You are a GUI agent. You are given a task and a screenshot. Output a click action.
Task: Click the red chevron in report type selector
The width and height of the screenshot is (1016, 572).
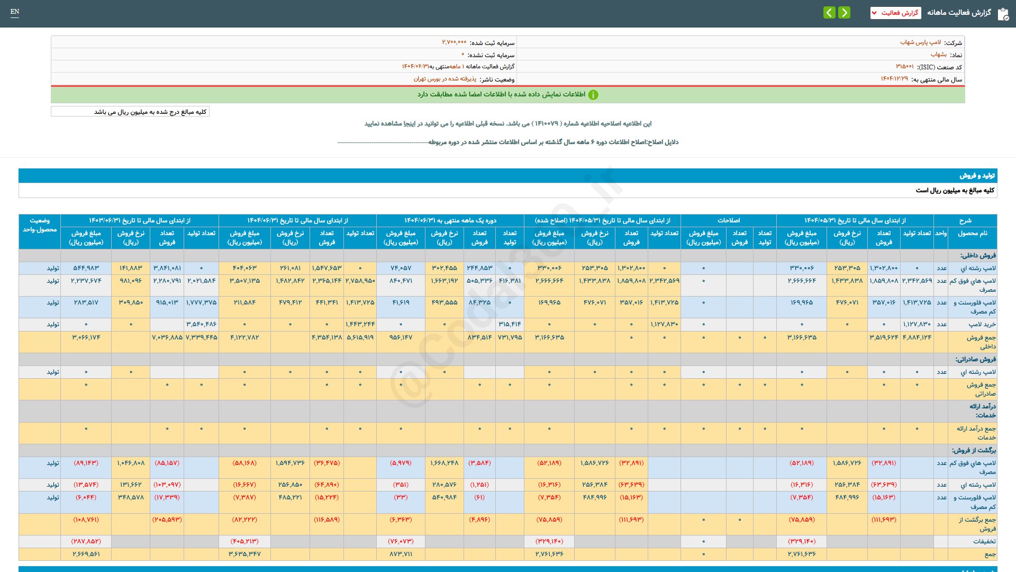tap(874, 13)
